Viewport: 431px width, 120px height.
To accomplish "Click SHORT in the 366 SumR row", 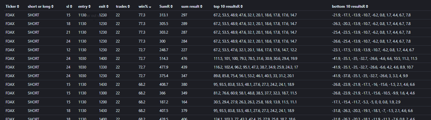I will (x=33, y=93).
